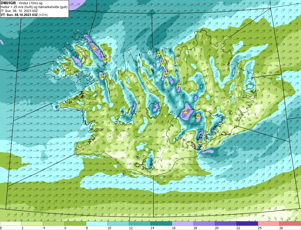The height and width of the screenshot is (230, 301).
Task: Click the 10–12 m/s turquoise legend swatch
Action: pos(118,223)
